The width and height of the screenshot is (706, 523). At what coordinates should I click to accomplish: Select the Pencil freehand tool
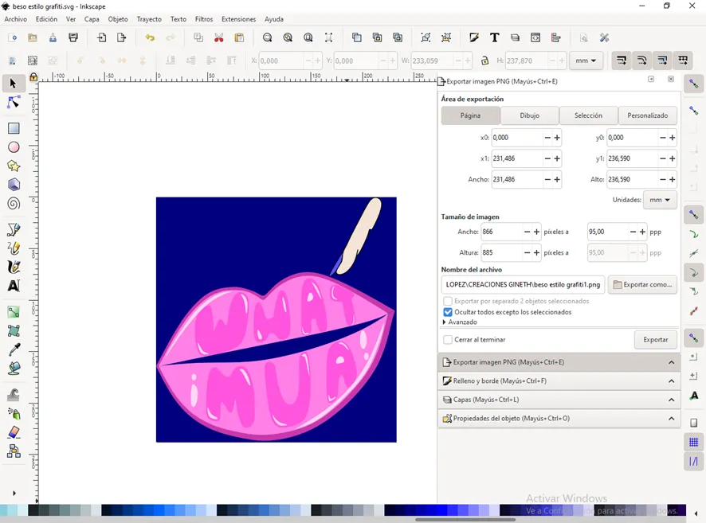(14, 248)
